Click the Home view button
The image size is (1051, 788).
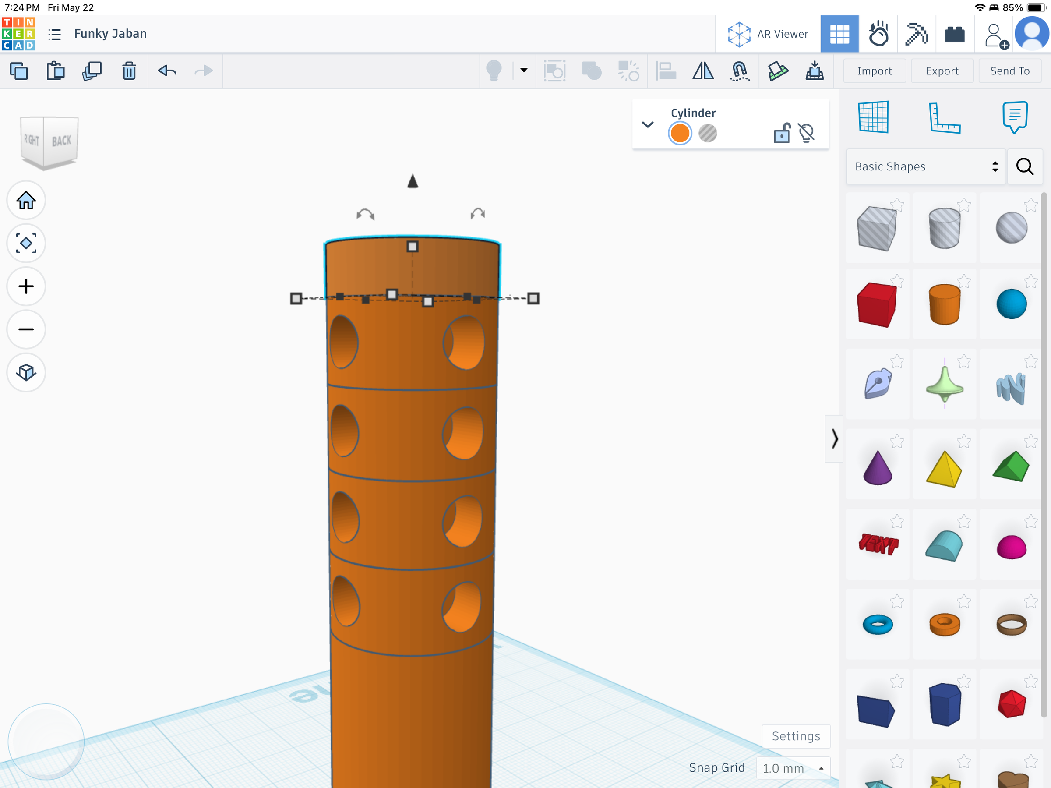click(26, 201)
